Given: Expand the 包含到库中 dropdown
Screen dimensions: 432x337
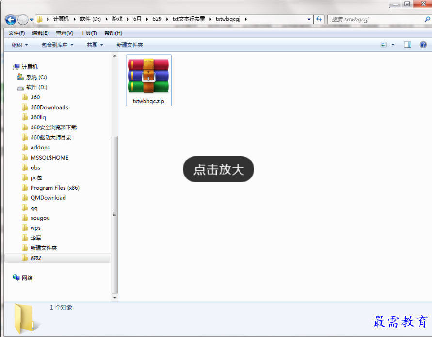Looking at the screenshot, I should click(57, 45).
